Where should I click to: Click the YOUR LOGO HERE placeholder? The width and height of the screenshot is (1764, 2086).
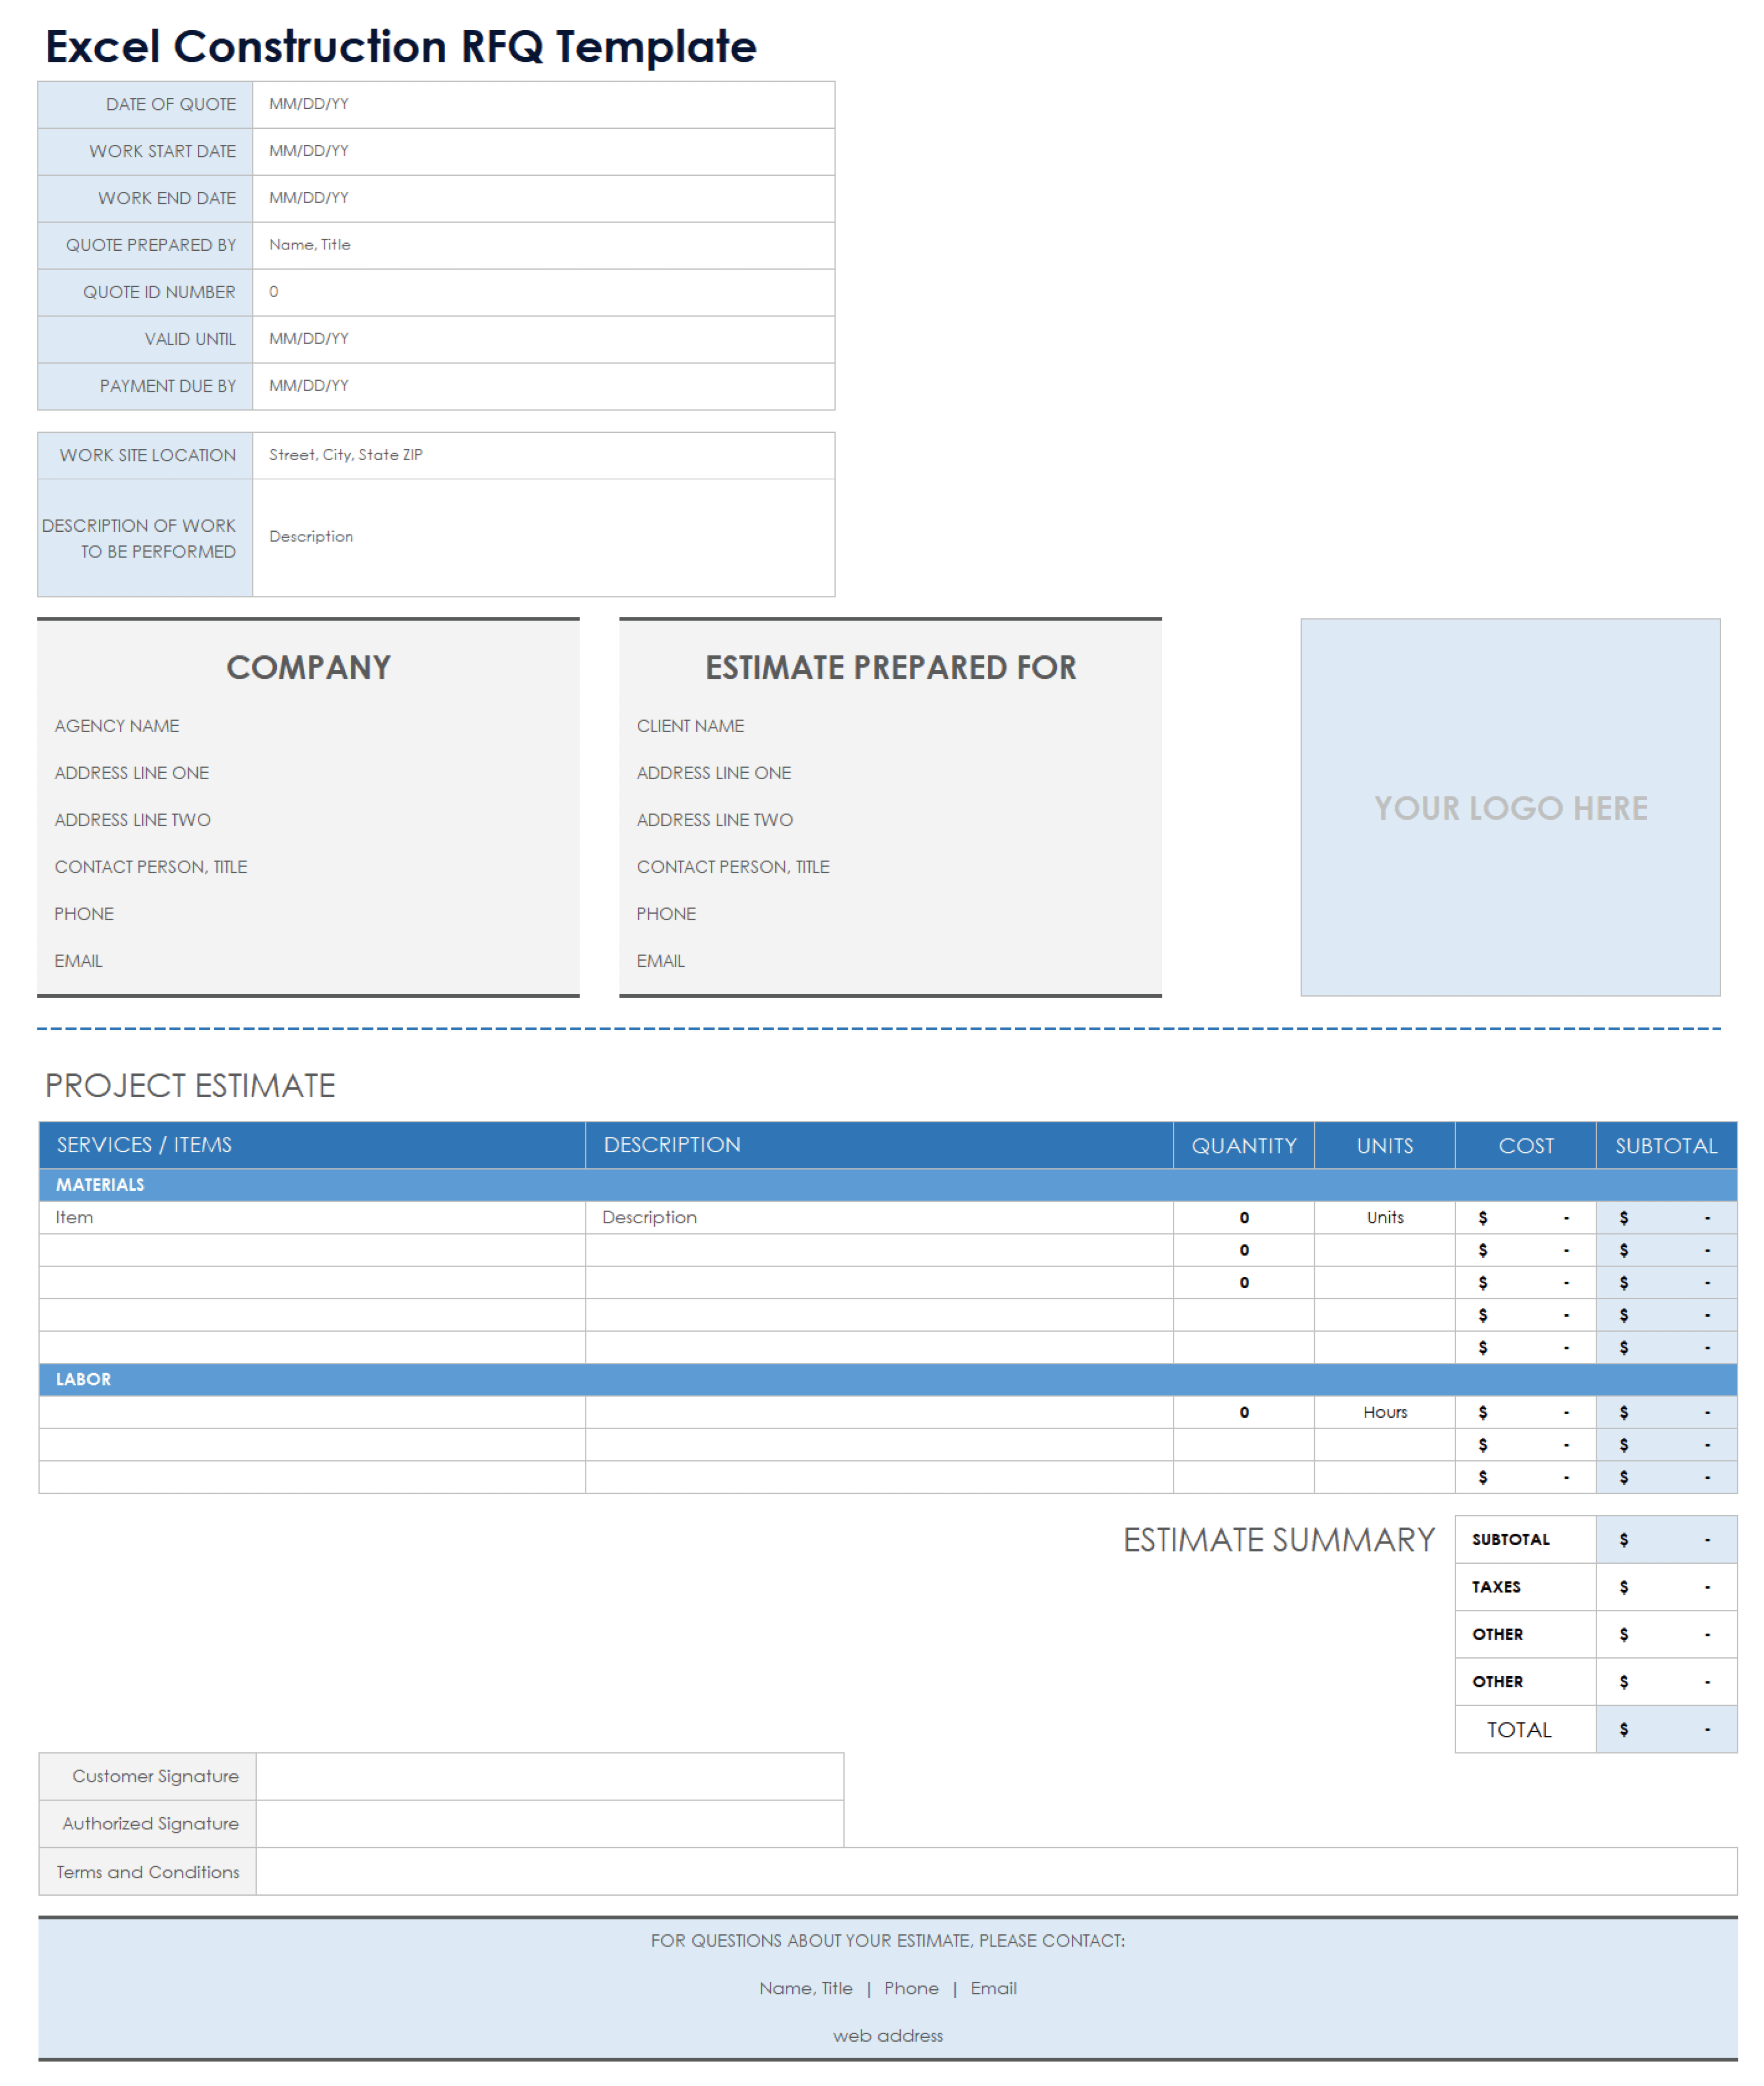(1510, 807)
